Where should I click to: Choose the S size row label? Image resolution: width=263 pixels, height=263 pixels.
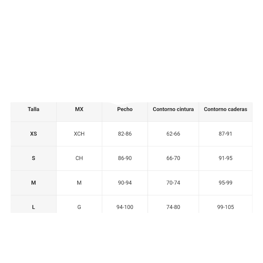(34, 158)
